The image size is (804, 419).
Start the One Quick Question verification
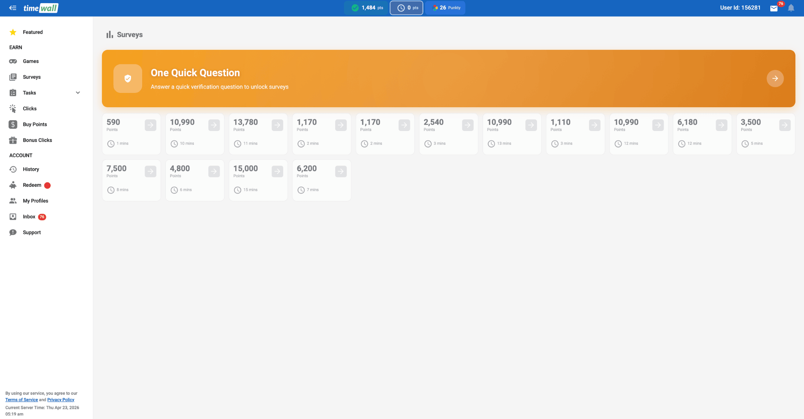point(775,79)
